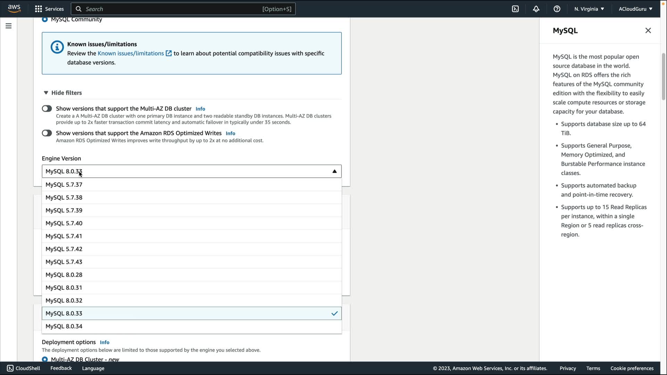Click Info link next to Deployment options
This screenshot has width=667, height=375.
pos(104,342)
